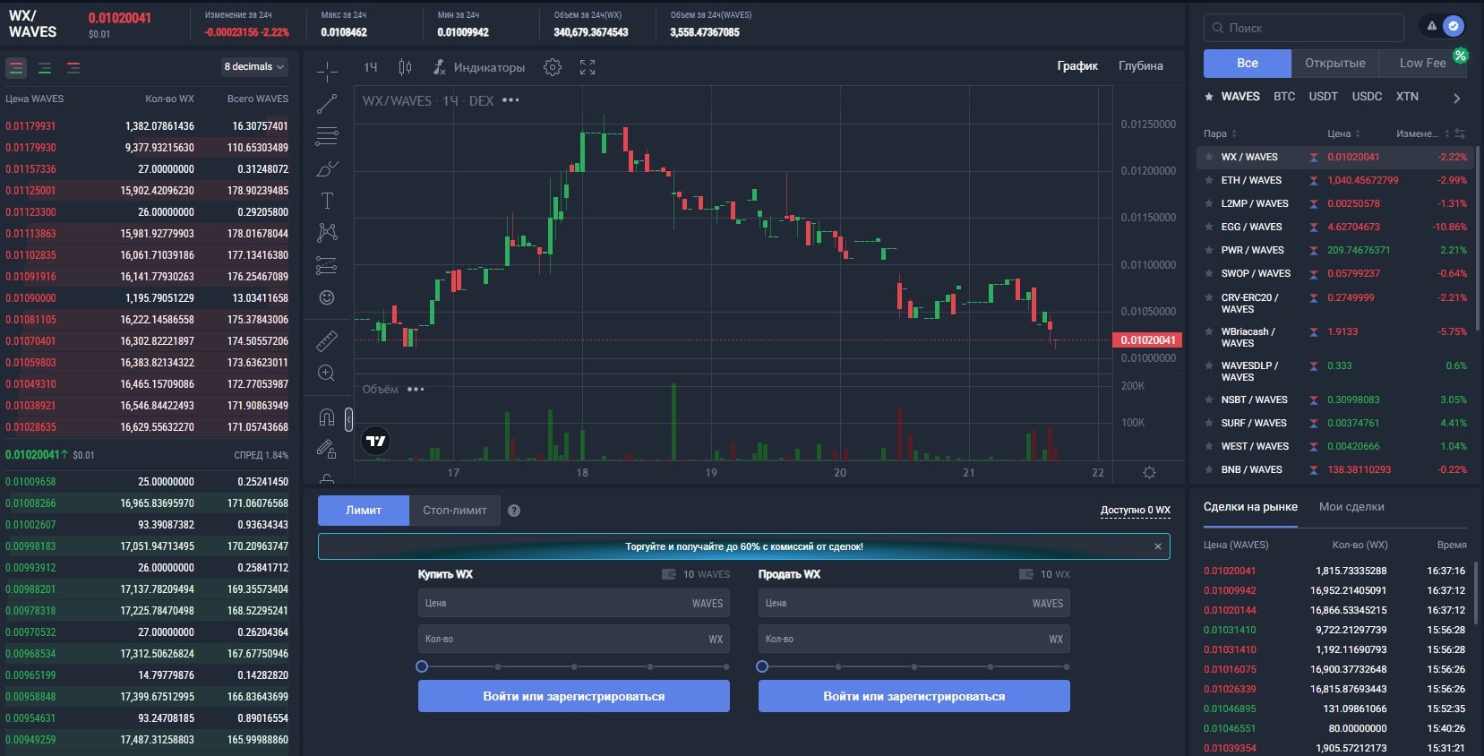Switch chart to fullscreen mode
The width and height of the screenshot is (1484, 756).
tap(588, 67)
